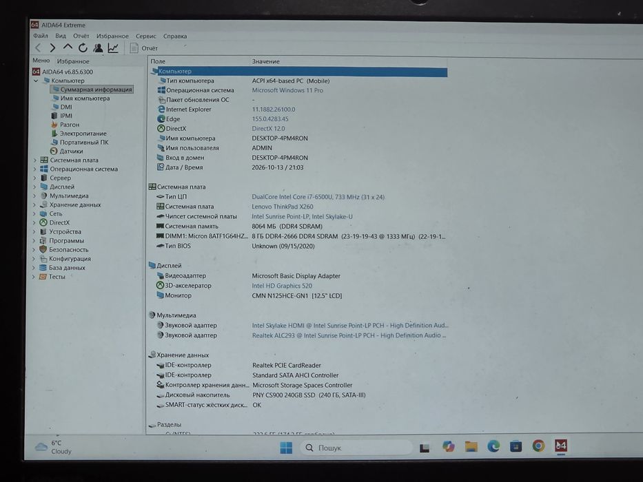Open the Вид menu

pos(61,36)
